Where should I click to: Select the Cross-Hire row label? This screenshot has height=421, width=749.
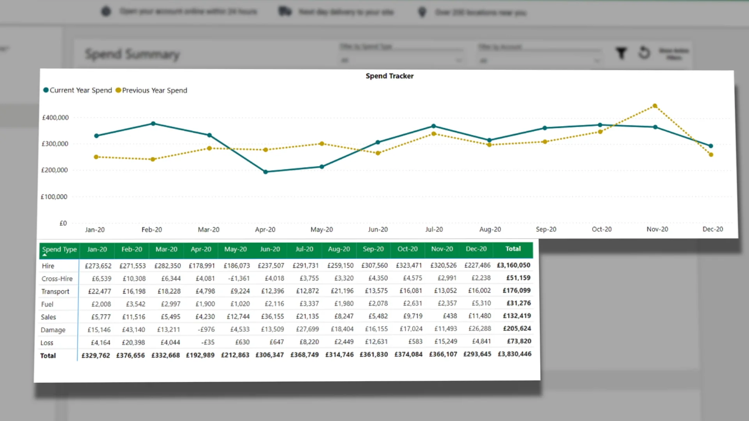point(57,279)
